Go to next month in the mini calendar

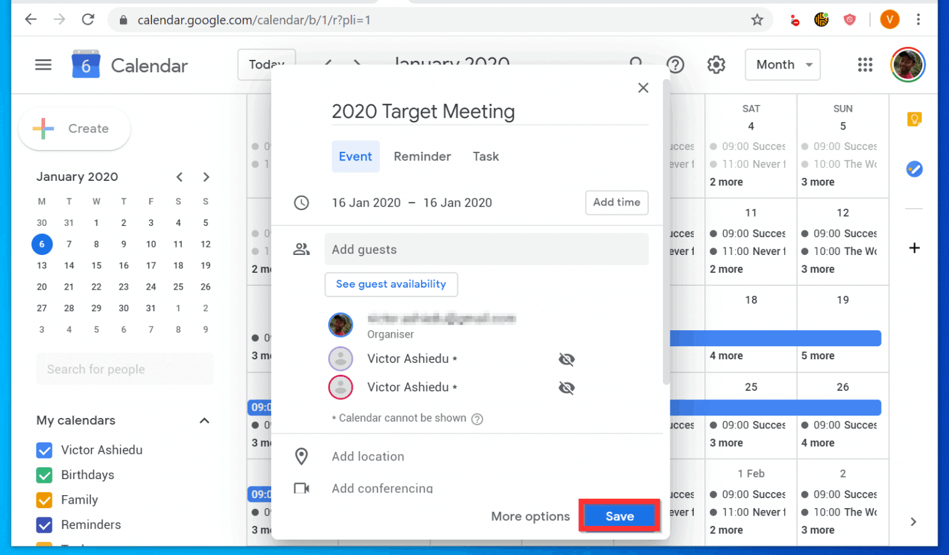(x=206, y=177)
